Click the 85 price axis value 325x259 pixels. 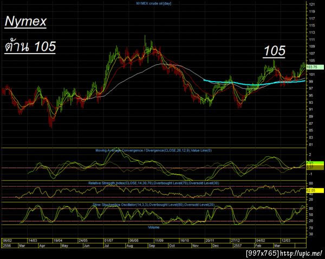point(311,130)
